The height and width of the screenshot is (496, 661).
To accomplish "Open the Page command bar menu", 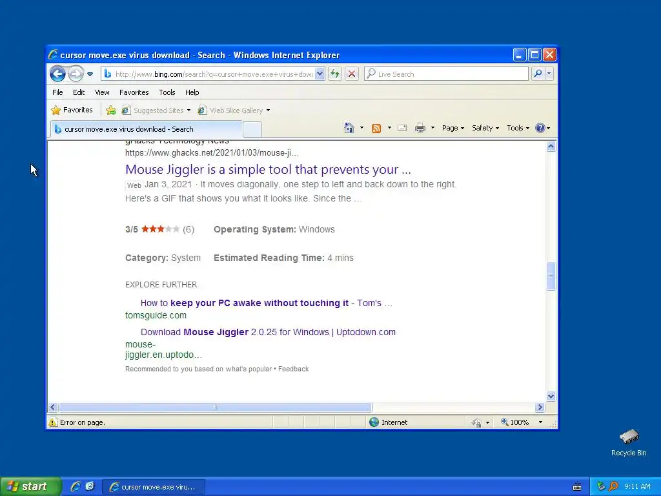I will tap(453, 128).
